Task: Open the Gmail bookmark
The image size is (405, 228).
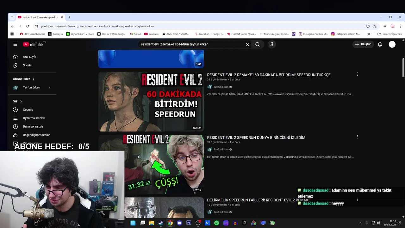Action: click(135, 34)
